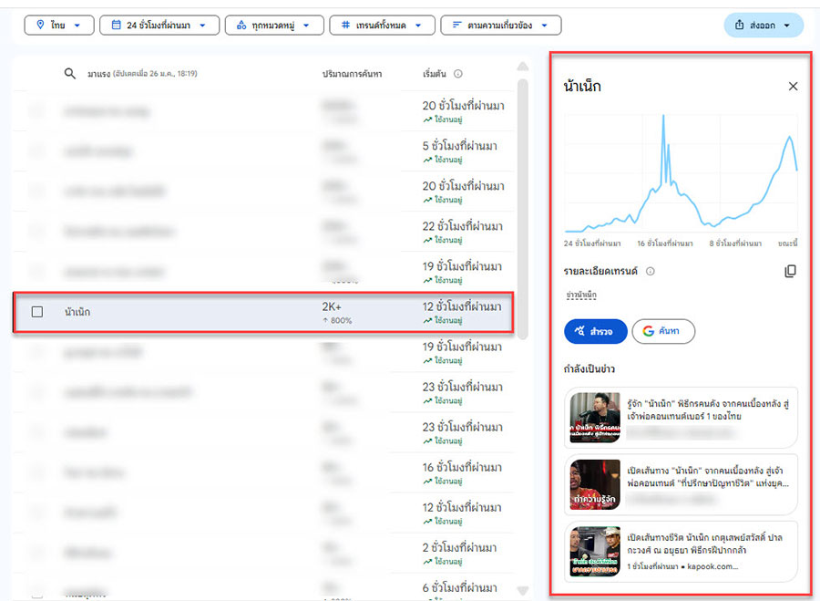Click the search magnifier icon above the trend list
Viewport: 820px width, 601px height.
[x=70, y=74]
